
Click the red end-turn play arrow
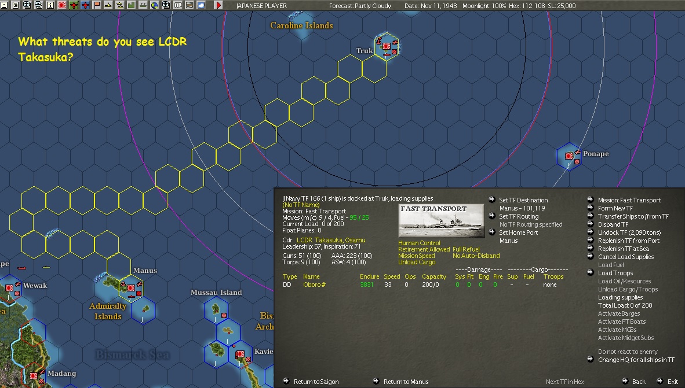click(218, 5)
